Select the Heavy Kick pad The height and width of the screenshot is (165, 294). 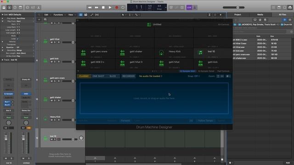174,53
